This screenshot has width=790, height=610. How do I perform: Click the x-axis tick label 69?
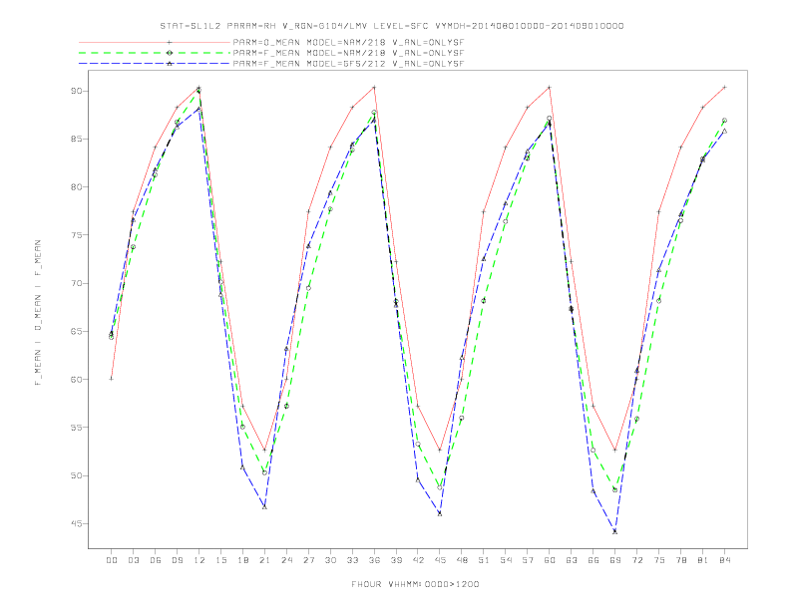(615, 560)
